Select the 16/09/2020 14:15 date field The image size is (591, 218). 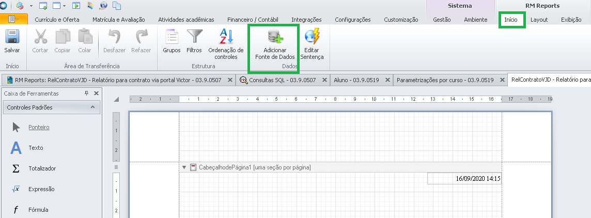tap(464, 178)
